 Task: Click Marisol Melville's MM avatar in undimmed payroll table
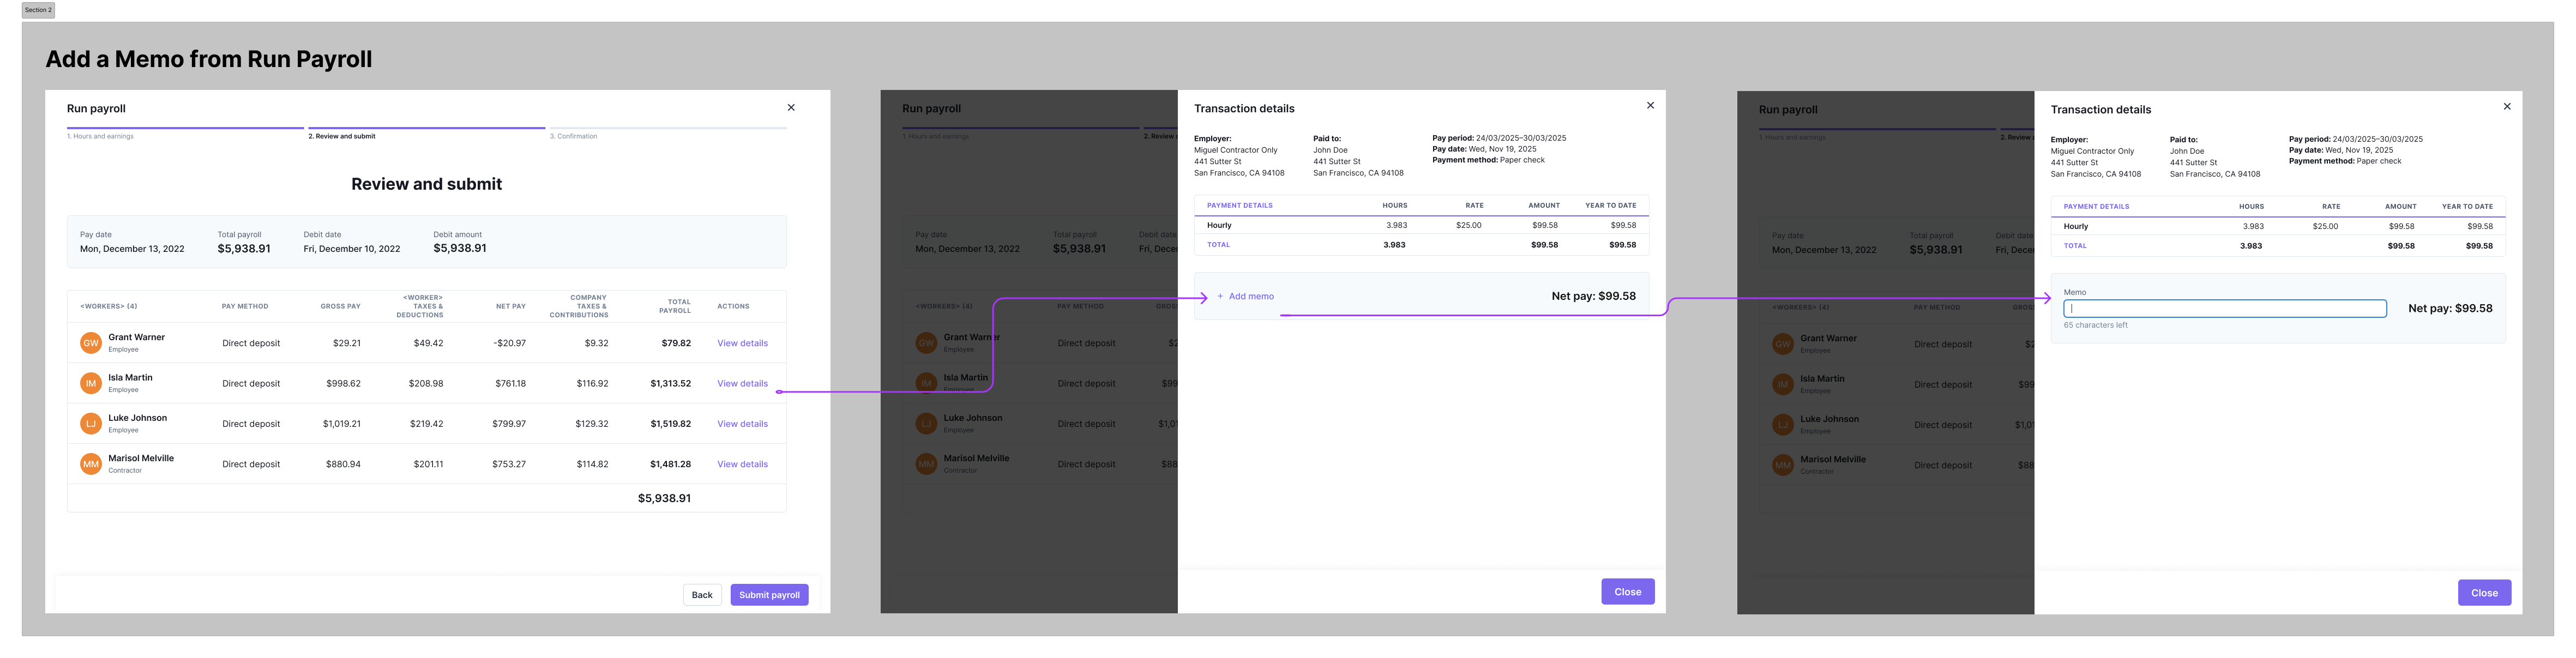click(91, 464)
